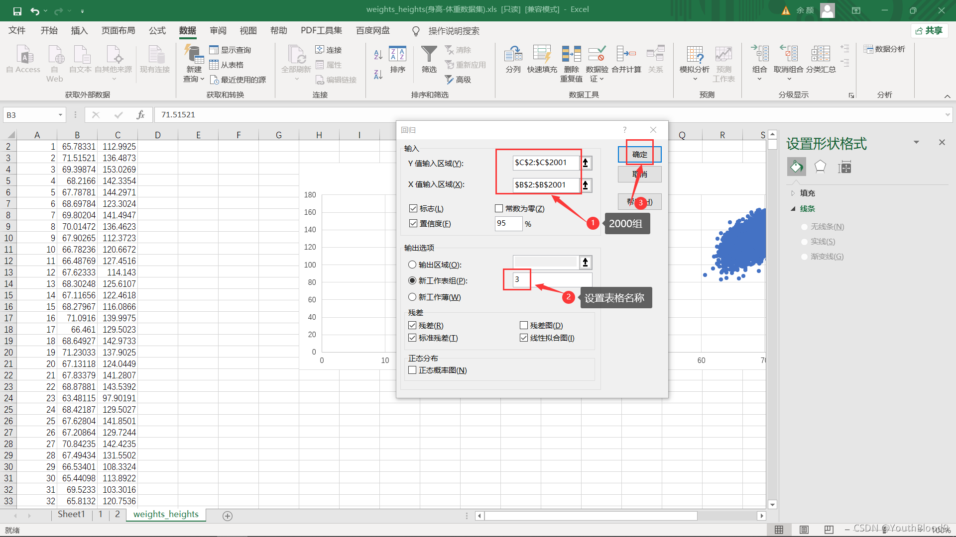Click the Filter funnel icon
This screenshot has width=956, height=537.
[429, 54]
